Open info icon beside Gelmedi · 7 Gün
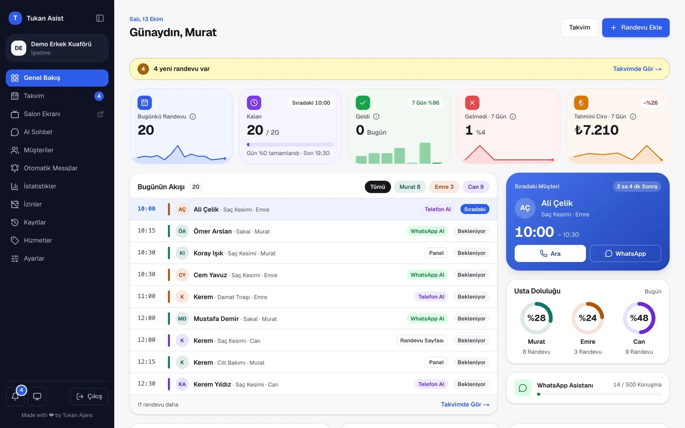Viewport: 685px width, 428px height. [513, 116]
